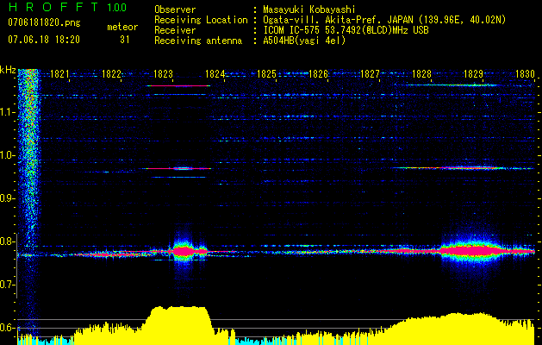Click the time marker 1827
The width and height of the screenshot is (542, 345).
370,74
